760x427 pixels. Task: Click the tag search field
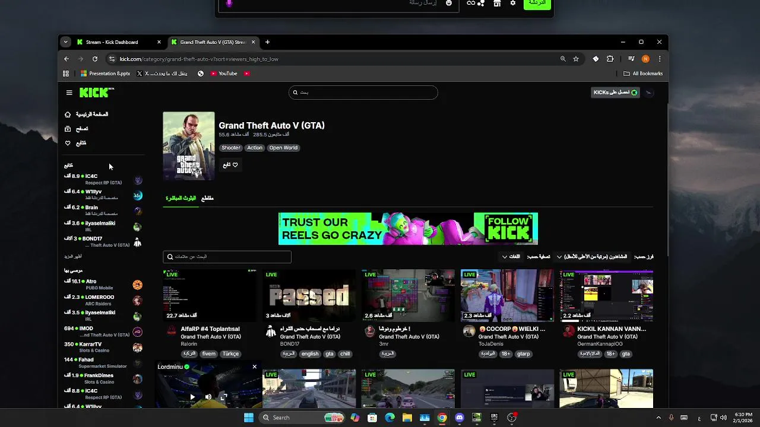(227, 257)
